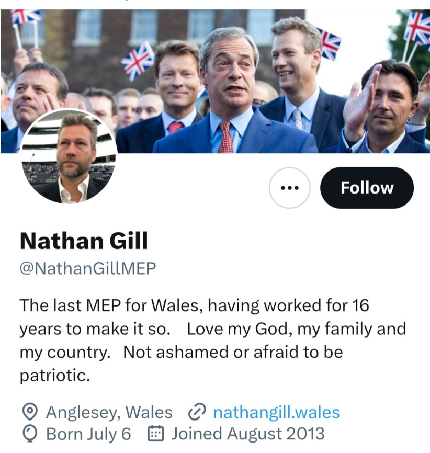Click the chain link icon
430x453 pixels.
197,413
